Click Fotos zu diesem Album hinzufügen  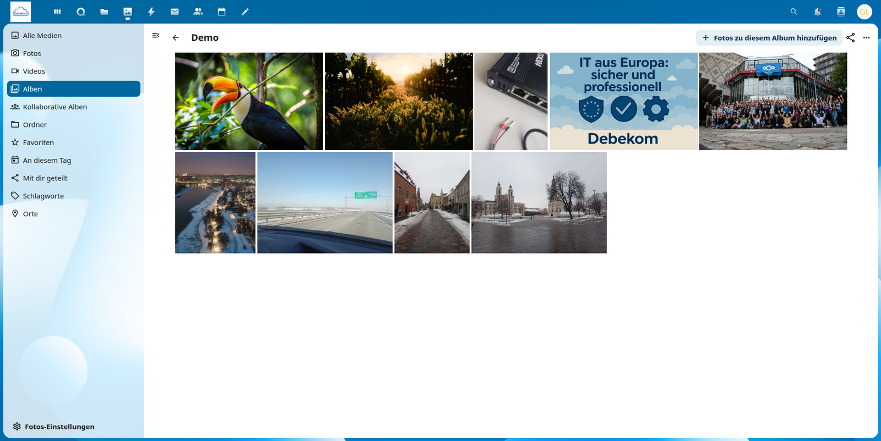click(769, 38)
